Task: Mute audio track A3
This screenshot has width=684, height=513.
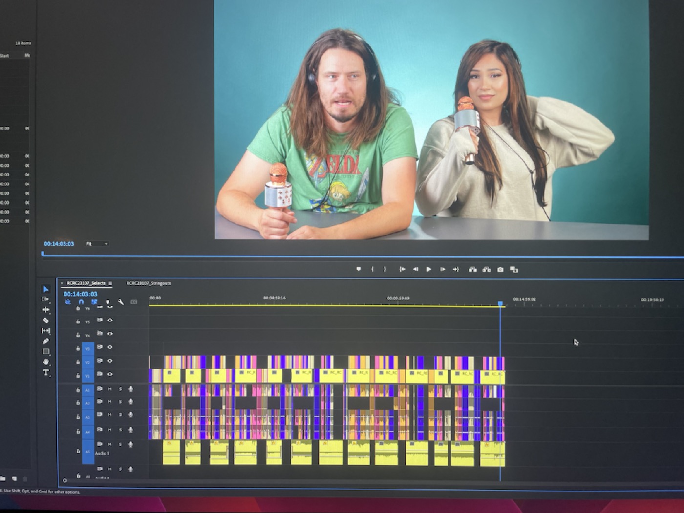Action: 110,415
